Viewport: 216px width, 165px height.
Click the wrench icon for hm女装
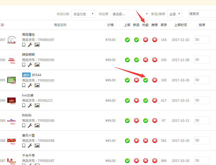point(30,105)
